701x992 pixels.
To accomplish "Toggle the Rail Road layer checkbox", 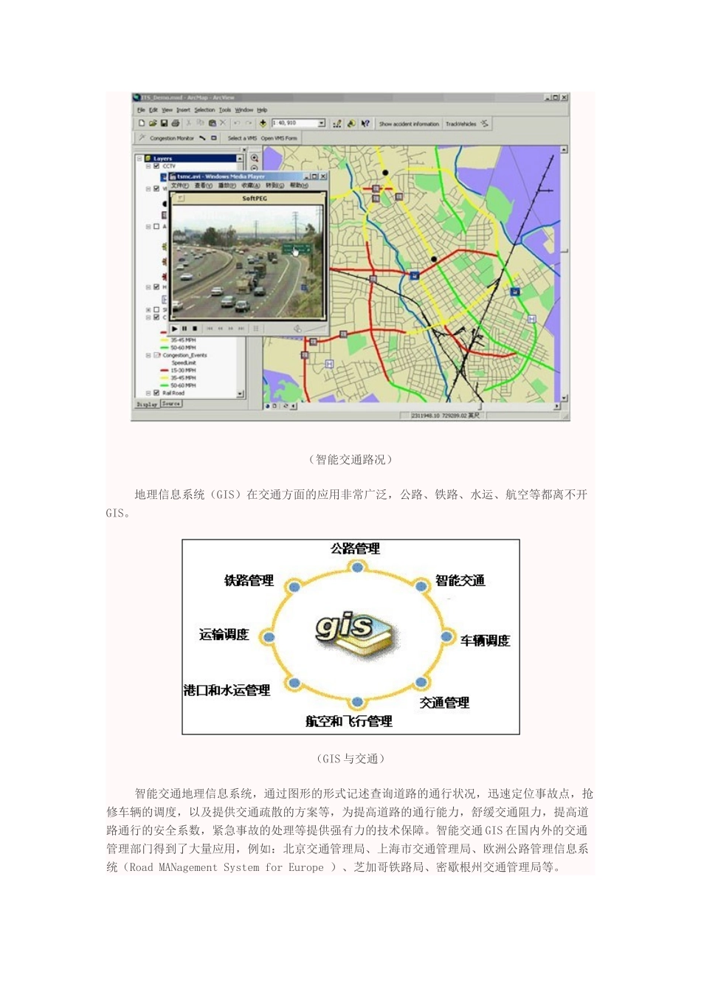I will point(156,393).
